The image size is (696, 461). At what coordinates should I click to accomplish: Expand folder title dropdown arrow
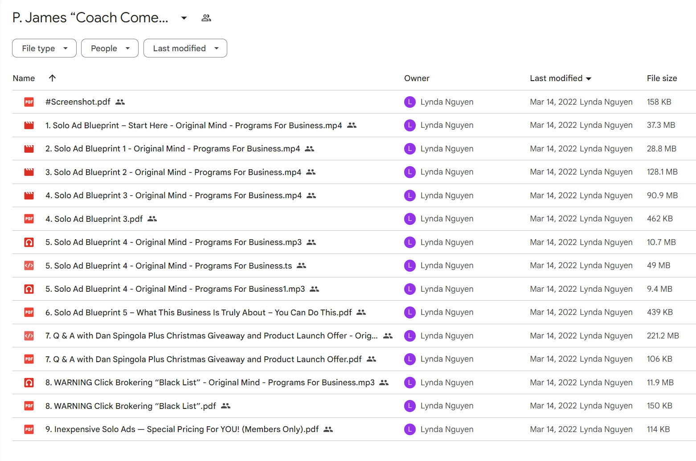184,18
